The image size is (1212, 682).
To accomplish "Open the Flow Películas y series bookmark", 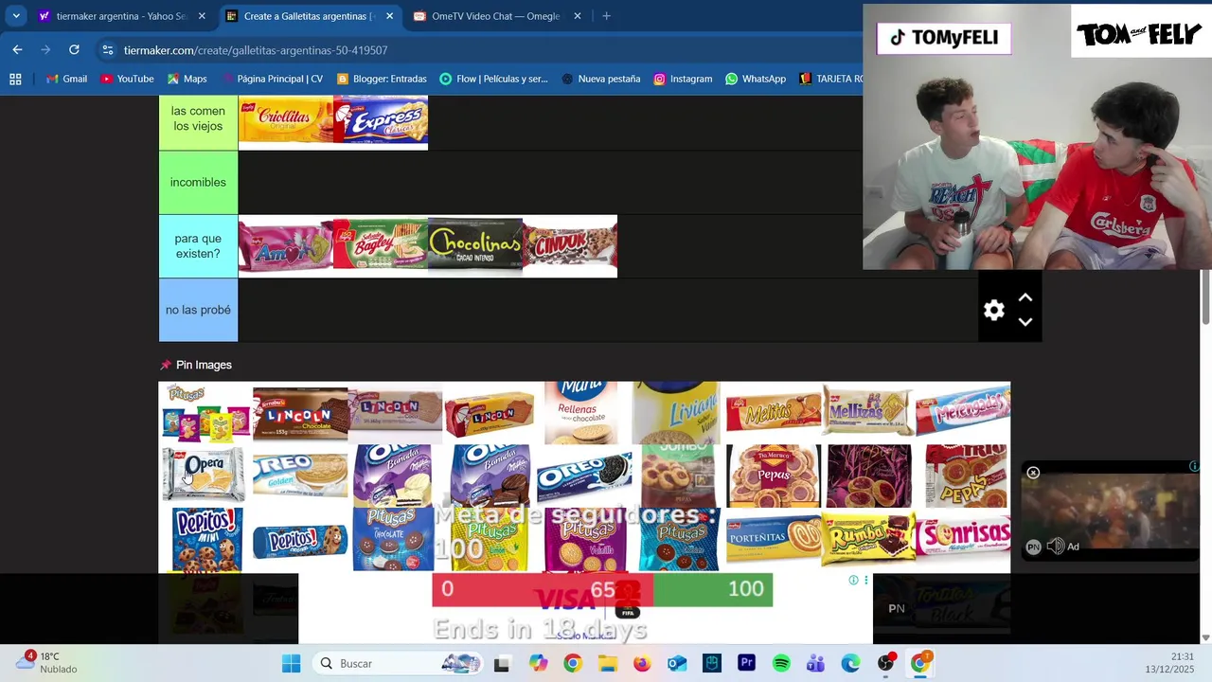I will tap(493, 79).
